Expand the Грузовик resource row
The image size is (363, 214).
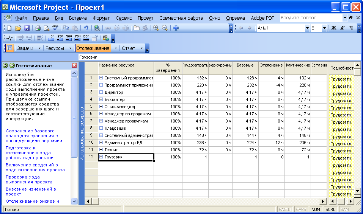pos(101,157)
